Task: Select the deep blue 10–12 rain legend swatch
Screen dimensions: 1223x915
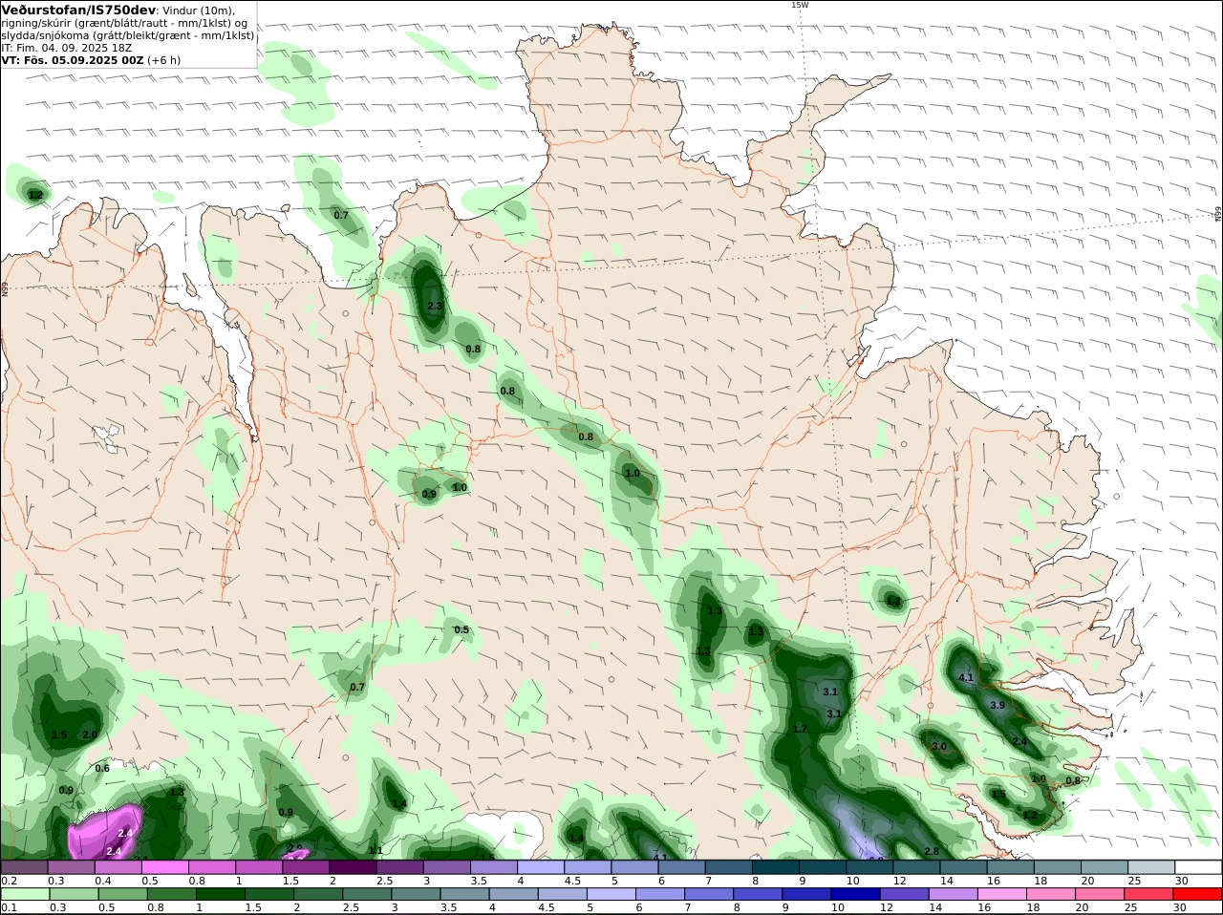Action: tap(854, 895)
